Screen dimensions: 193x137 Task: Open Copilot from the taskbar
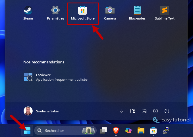[x=128, y=130]
